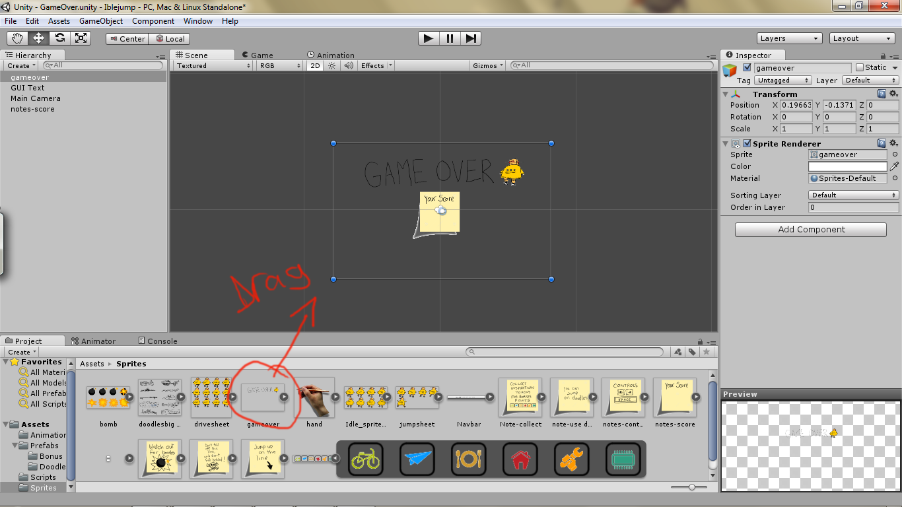
Task: Toggle the Center pivot mode button
Action: (x=127, y=39)
